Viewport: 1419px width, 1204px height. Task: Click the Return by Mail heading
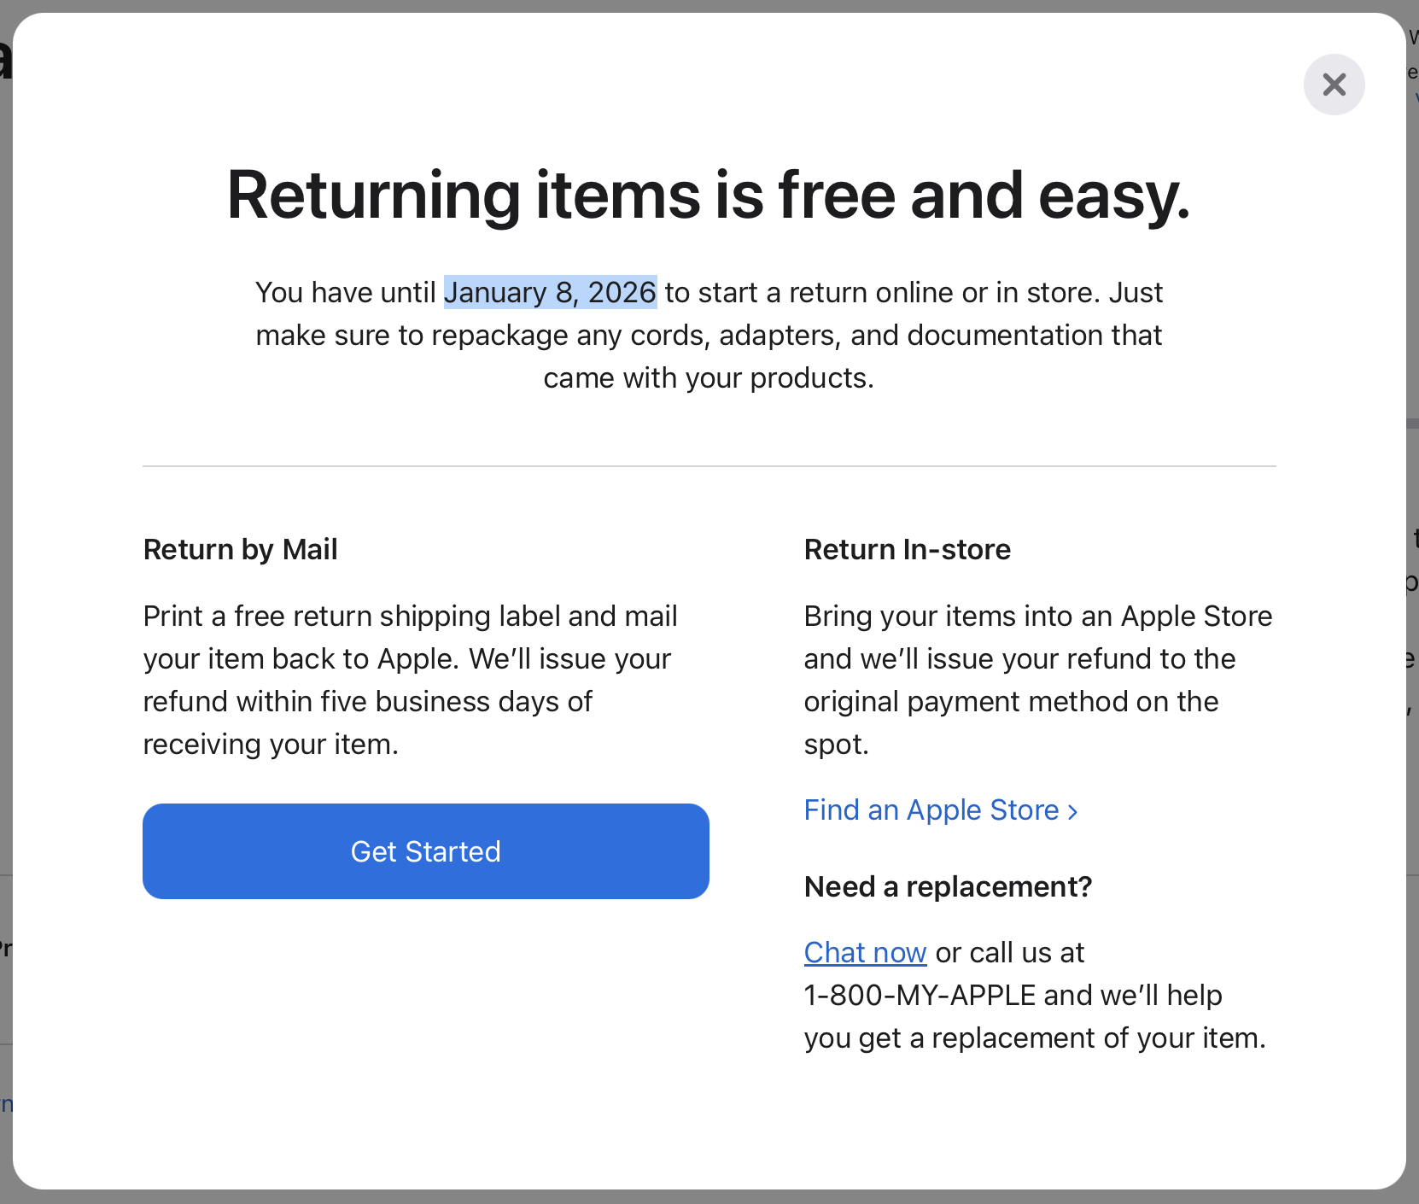coord(240,549)
